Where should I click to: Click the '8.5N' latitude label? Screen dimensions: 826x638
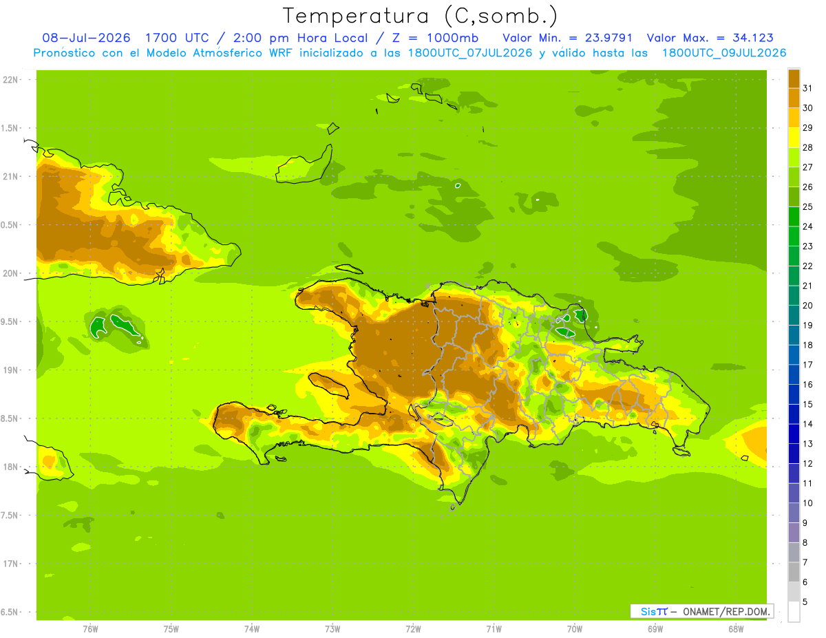(x=10, y=418)
